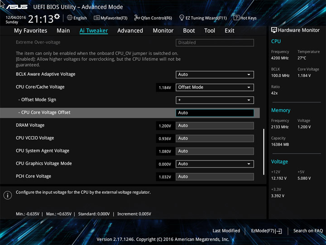Open the Monitor tab
Screen dimensions: 326x245
click(163, 31)
